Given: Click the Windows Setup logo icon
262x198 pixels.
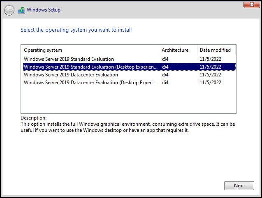Looking at the screenshot, I should (x=21, y=10).
